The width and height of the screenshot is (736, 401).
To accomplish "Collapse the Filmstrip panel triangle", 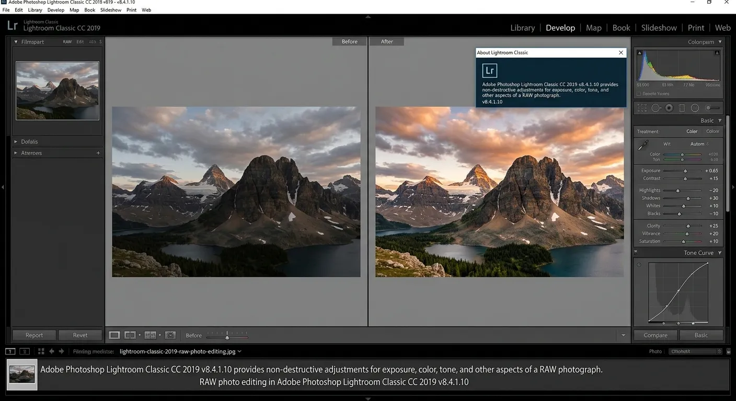I will (16, 42).
